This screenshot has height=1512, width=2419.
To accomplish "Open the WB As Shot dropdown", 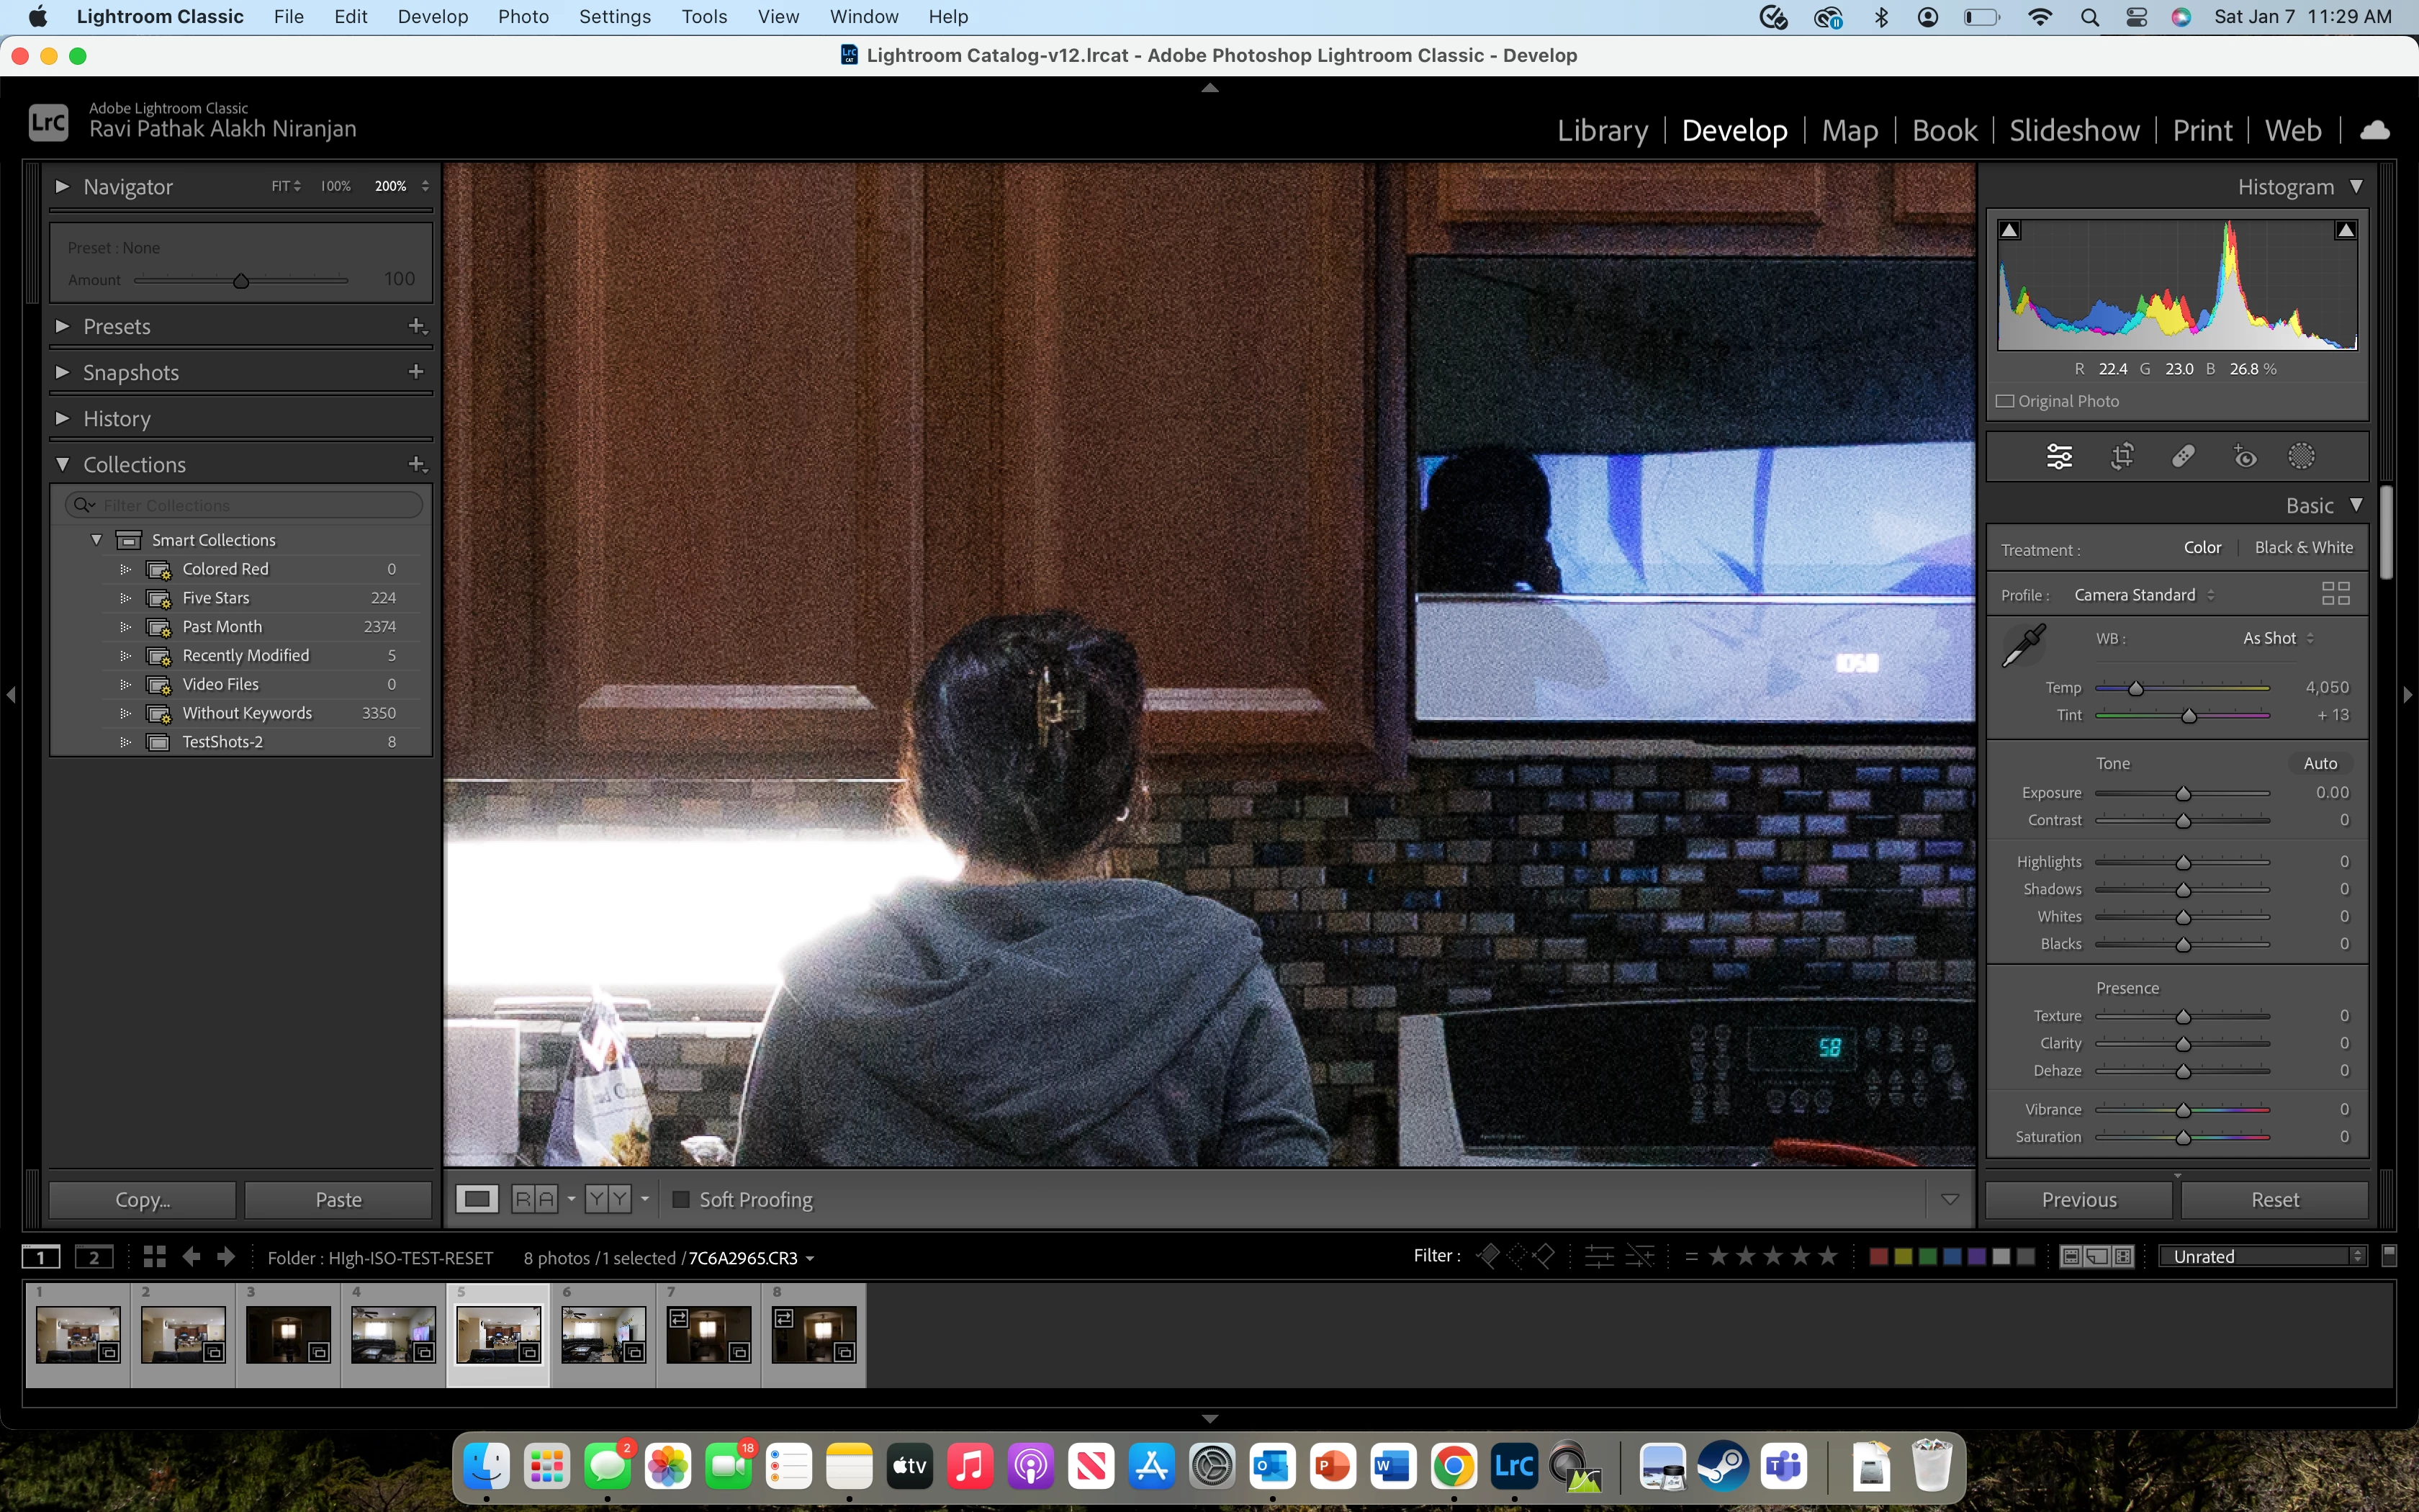I will click(x=2277, y=638).
